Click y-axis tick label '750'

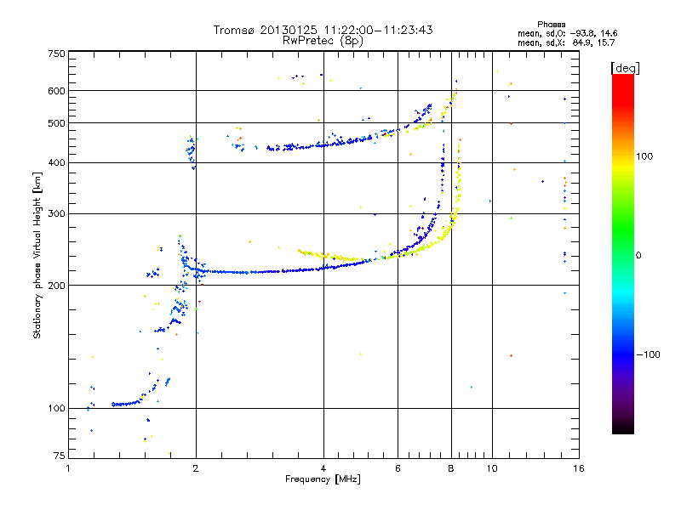pos(57,54)
